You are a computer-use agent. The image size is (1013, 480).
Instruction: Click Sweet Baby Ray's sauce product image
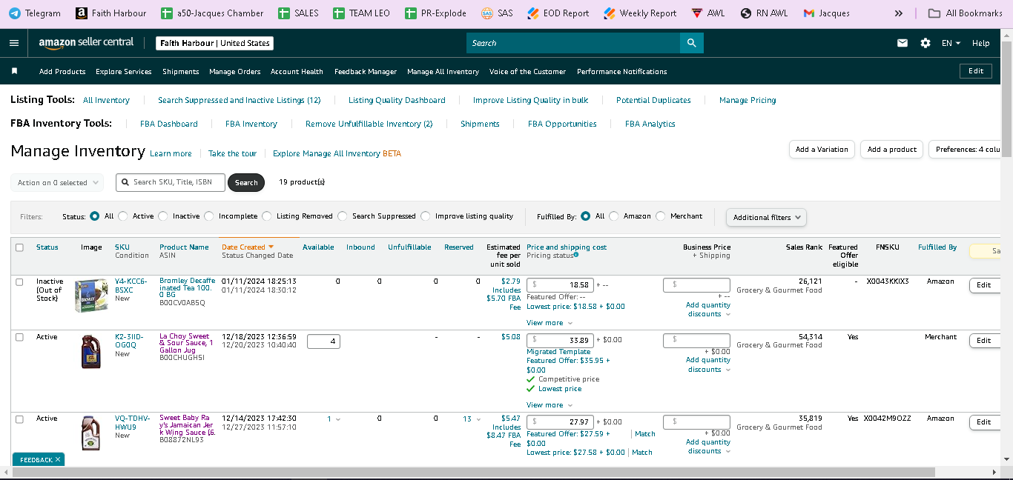[x=91, y=433]
